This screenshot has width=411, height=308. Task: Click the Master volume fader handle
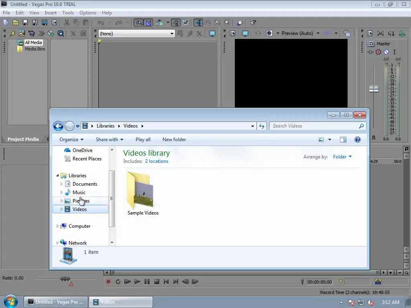pyautogui.click(x=374, y=89)
